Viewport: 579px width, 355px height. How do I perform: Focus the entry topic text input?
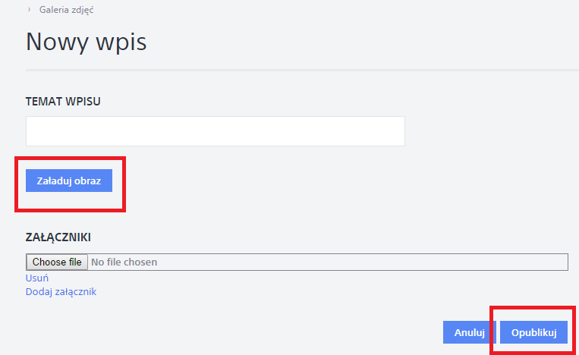click(215, 131)
